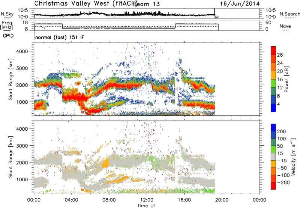Viewport: 300px width, 208px height.
Task: Click the date '16/Jun/2014'
Action: [240, 4]
